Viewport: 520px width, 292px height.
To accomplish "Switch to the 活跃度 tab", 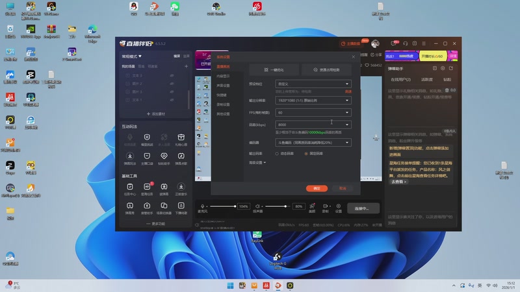I will [427, 79].
